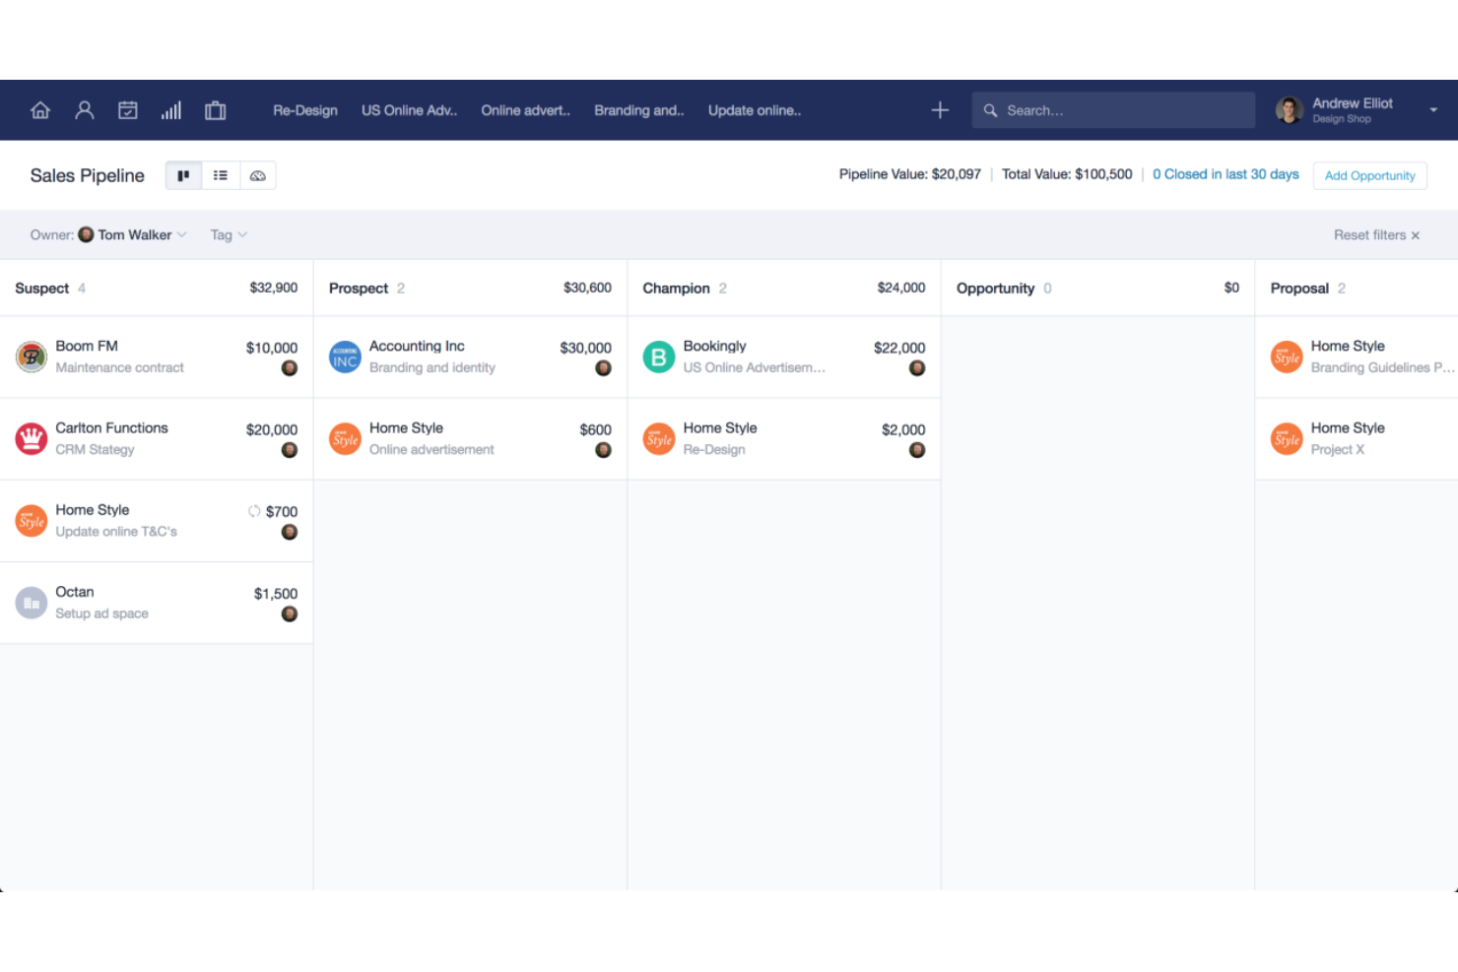Open the Contacts person icon
1458x972 pixels.
point(84,109)
